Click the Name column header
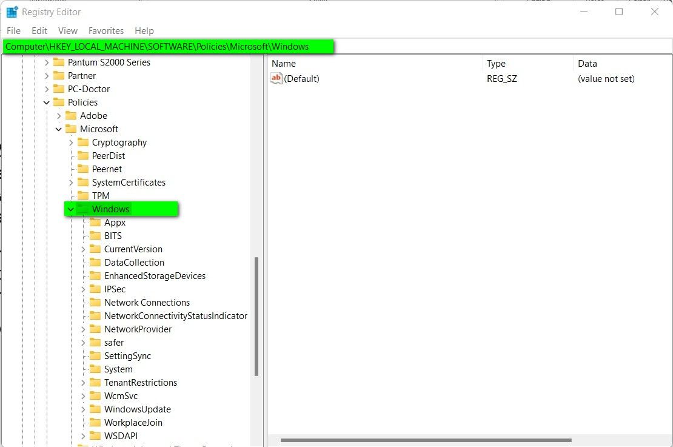Image resolution: width=673 pixels, height=447 pixels. (285, 63)
